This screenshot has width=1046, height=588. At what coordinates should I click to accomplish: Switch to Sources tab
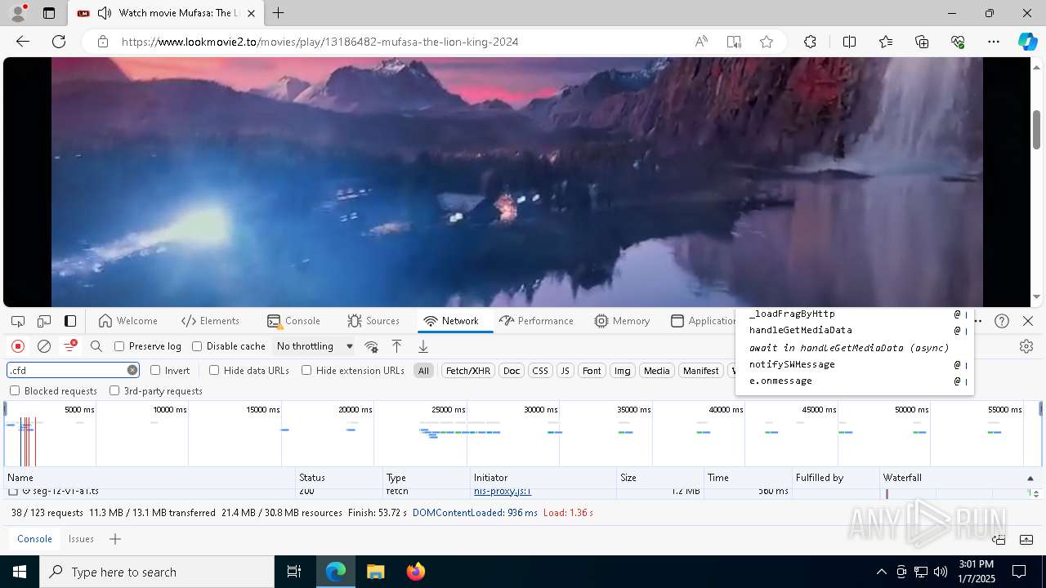click(373, 321)
